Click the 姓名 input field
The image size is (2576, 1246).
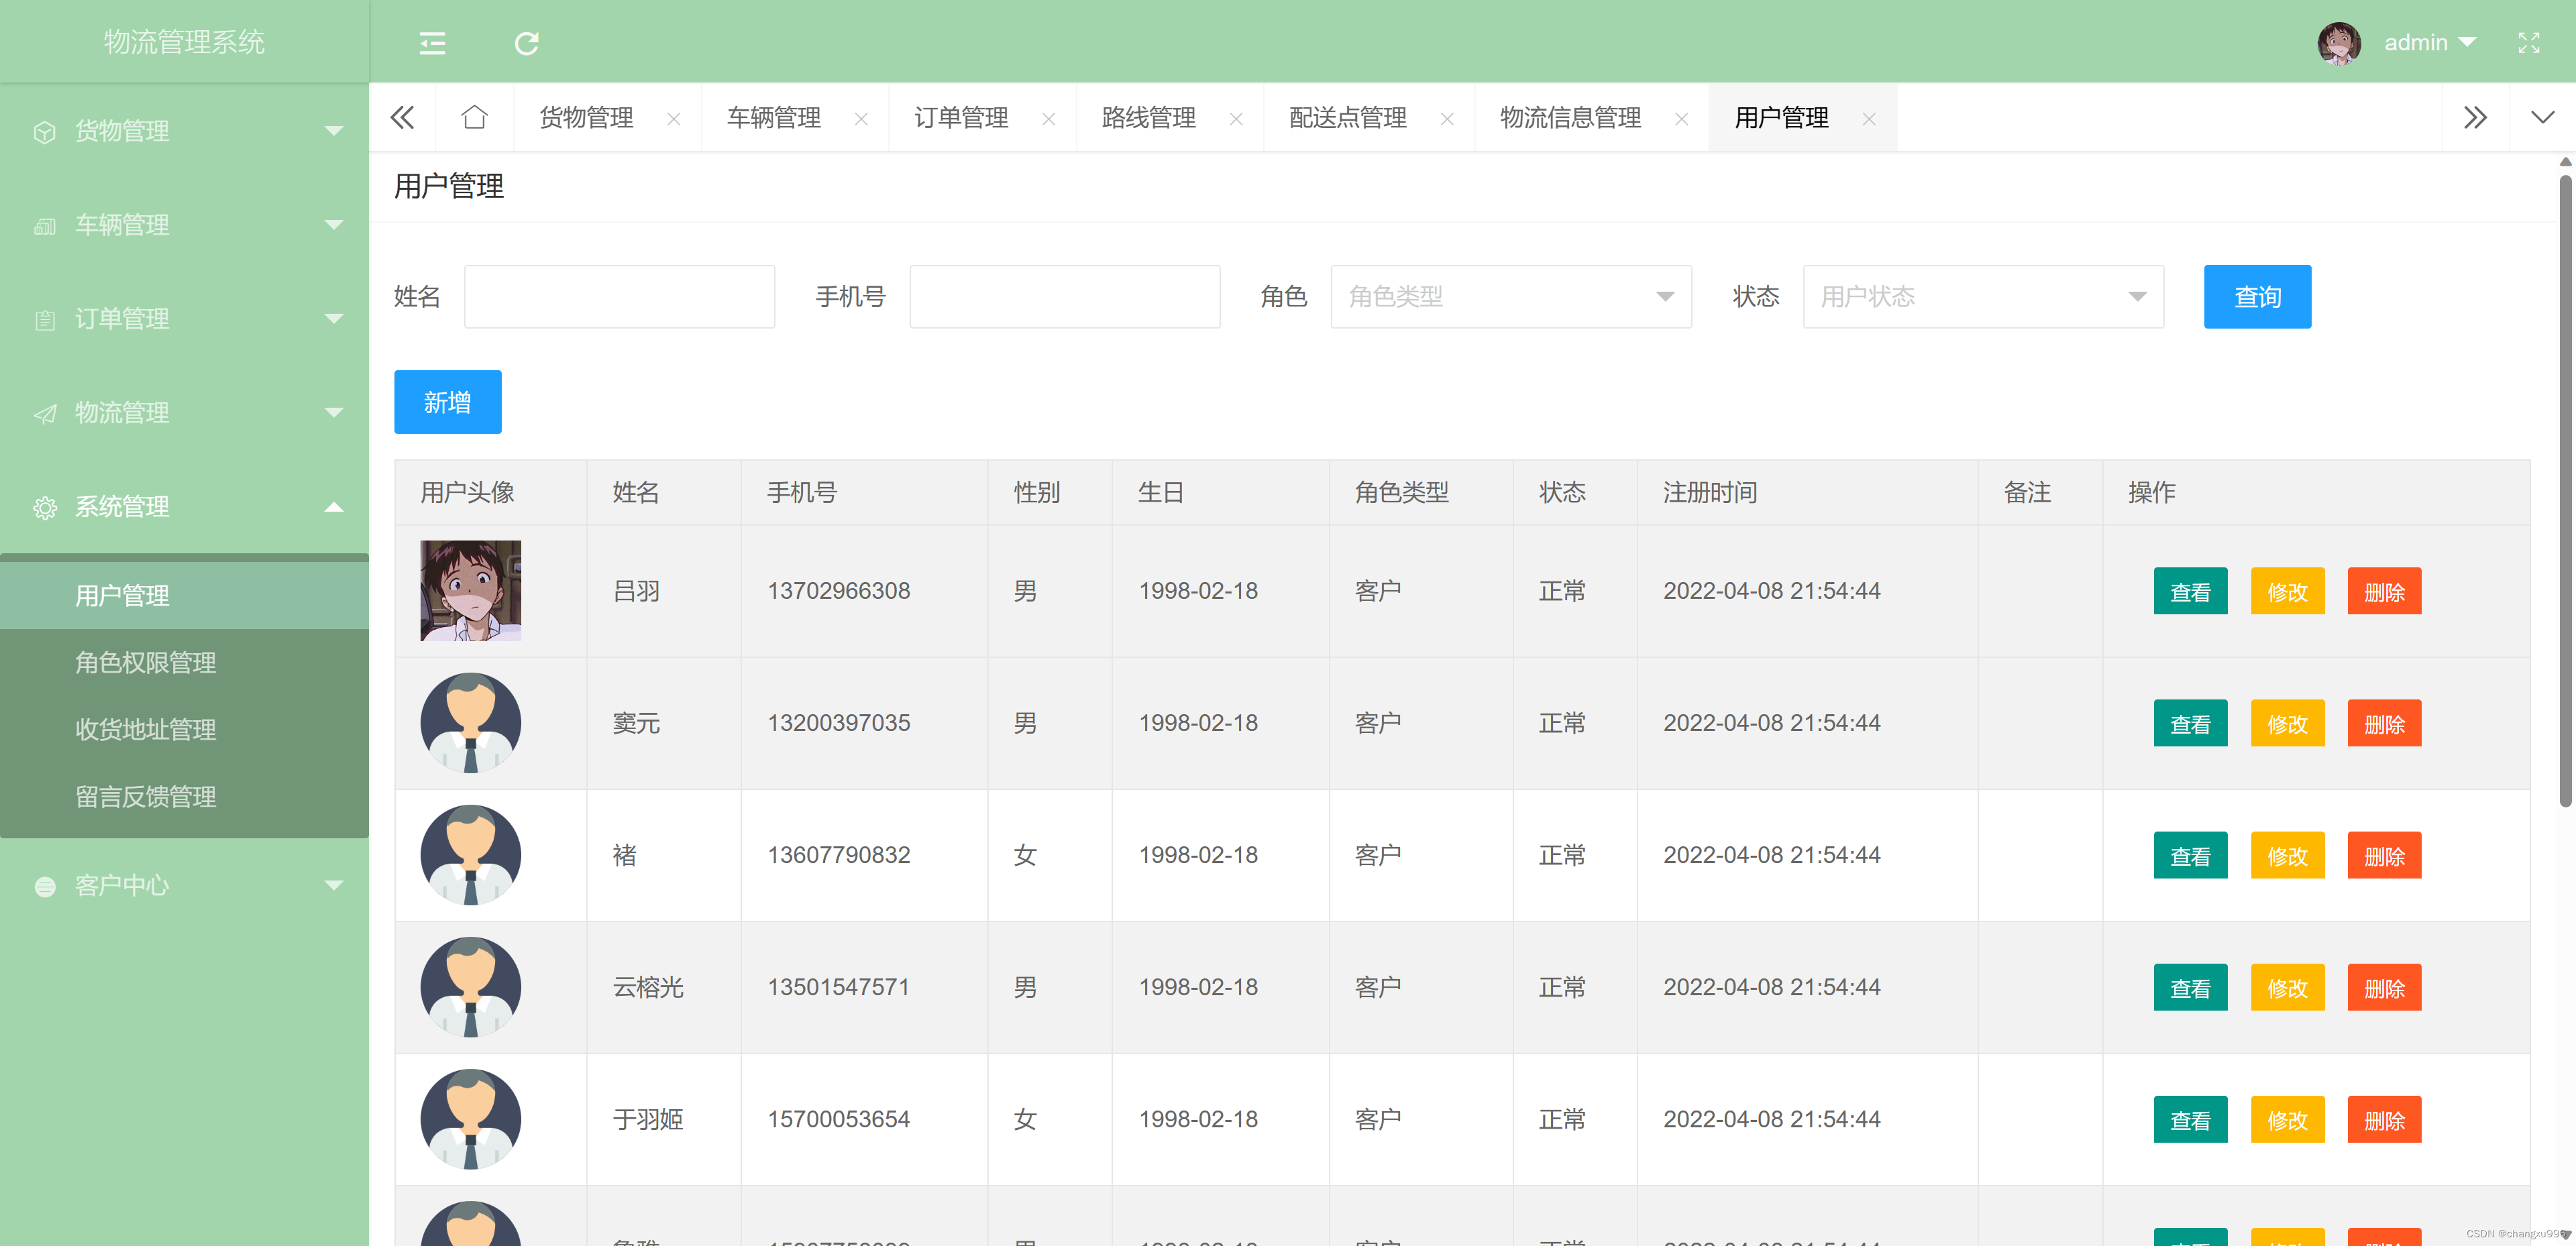619,297
